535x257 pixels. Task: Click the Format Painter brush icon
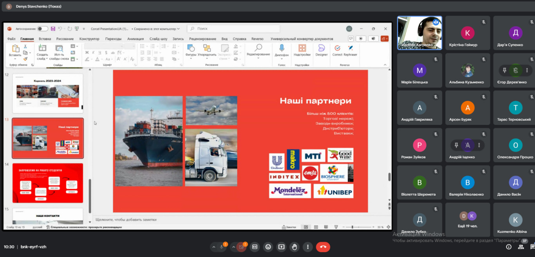pyautogui.click(x=25, y=59)
